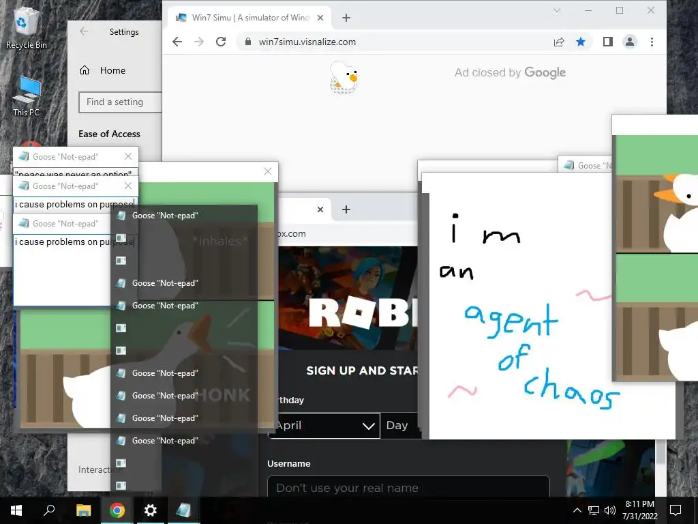Viewport: 698px width, 524px height.
Task: Share this page from the address bar
Action: (559, 42)
